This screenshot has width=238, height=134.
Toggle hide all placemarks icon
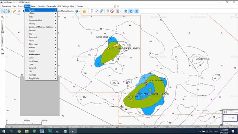[112, 11]
